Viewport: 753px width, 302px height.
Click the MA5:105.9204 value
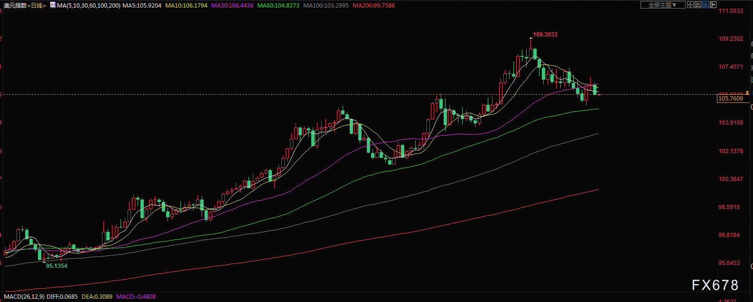(x=142, y=6)
